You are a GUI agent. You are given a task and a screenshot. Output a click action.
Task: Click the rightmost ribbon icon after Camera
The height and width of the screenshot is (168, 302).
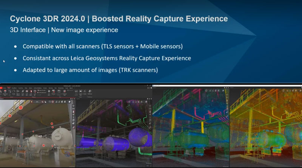[x=90, y=91]
